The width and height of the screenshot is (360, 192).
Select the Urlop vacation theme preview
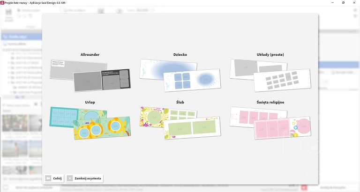point(90,123)
